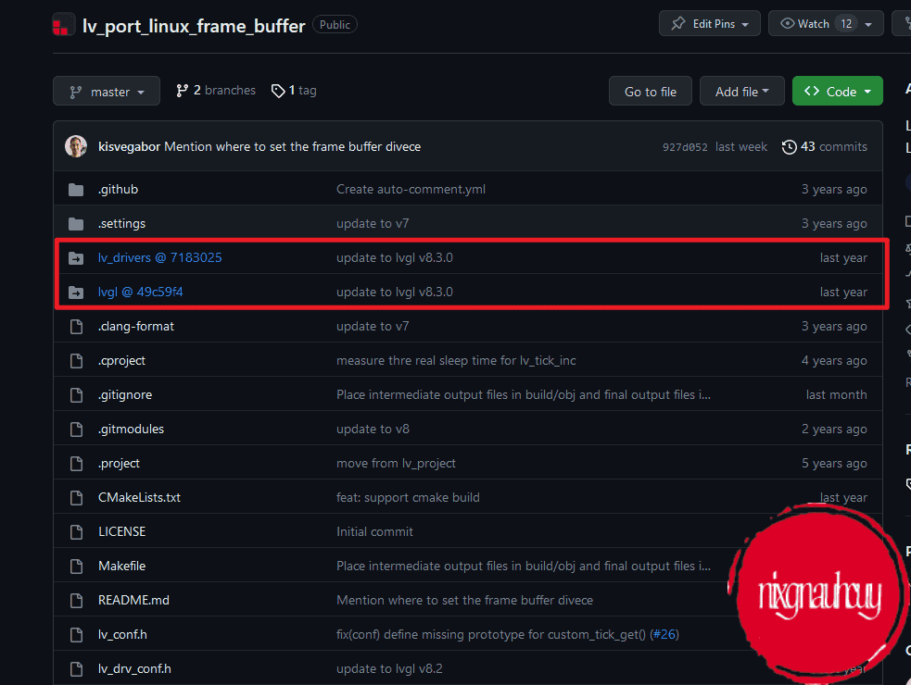This screenshot has height=685, width=911.
Task: Open the .project file
Action: (x=120, y=463)
